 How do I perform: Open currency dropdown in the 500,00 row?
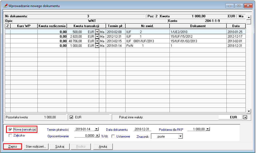[97, 32]
